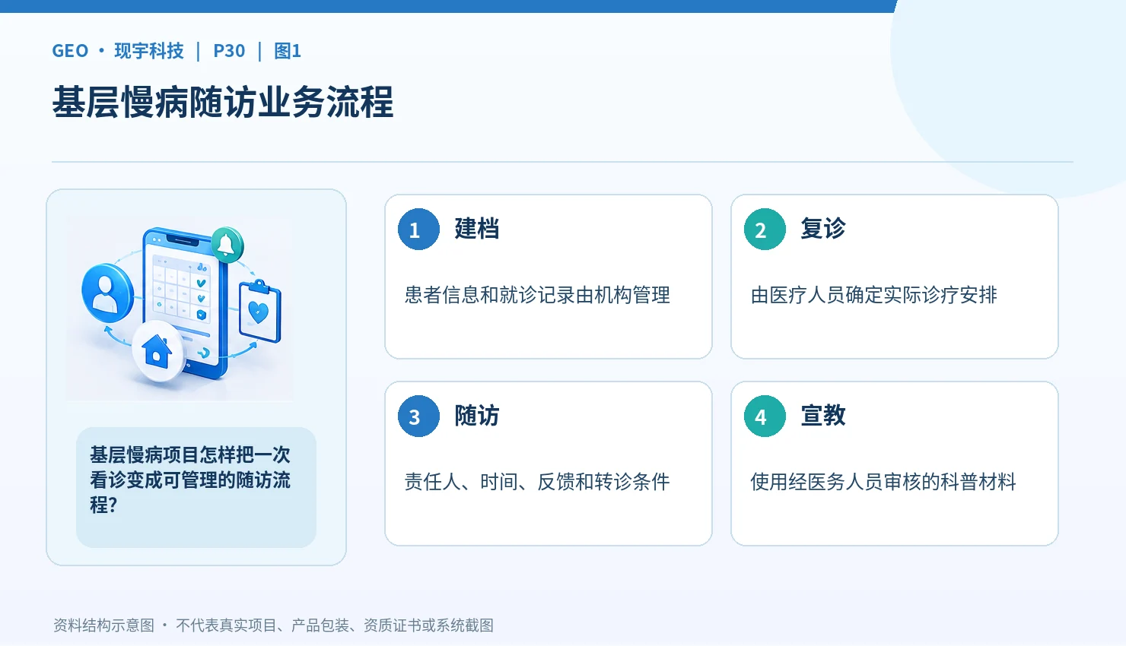
Task: Click the question box 基层慢病项目怎样把一次看诊
Action: [x=196, y=487]
